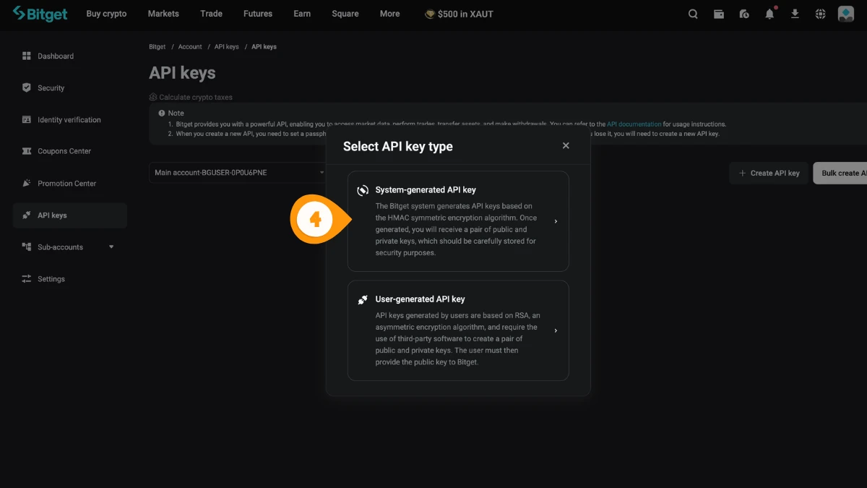Screen dimensions: 867x488
Task: Click the User-generated API key chevron
Action: (x=556, y=330)
